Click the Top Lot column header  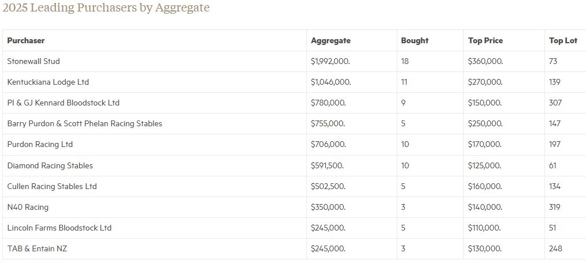[x=563, y=41]
